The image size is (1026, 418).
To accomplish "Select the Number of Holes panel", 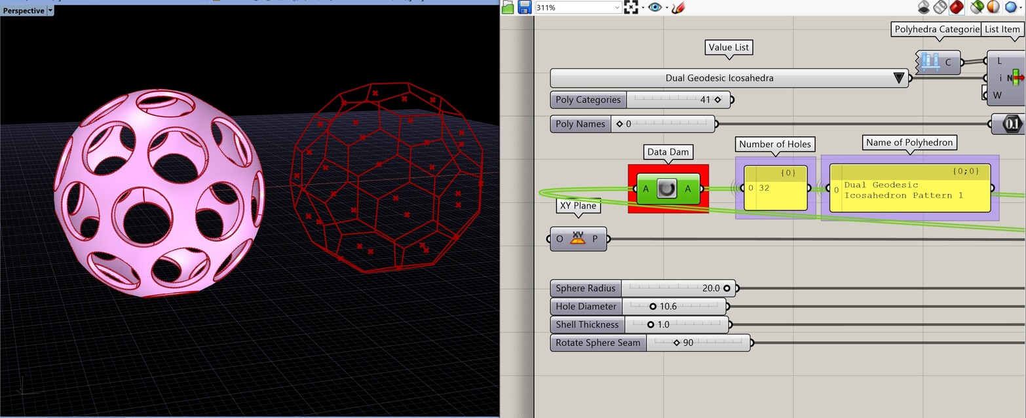I will click(775, 188).
